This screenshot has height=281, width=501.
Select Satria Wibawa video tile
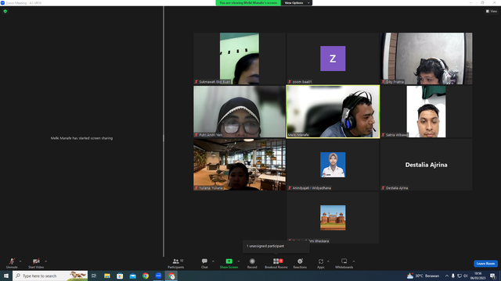[426, 112]
